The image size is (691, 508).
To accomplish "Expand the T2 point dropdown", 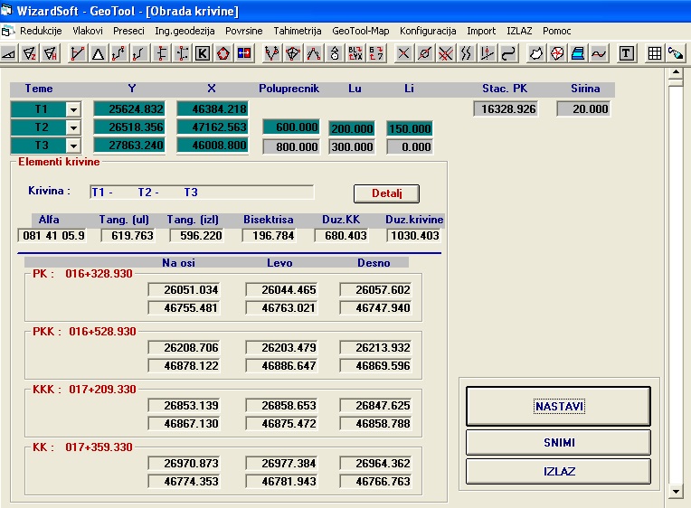I will (73, 127).
